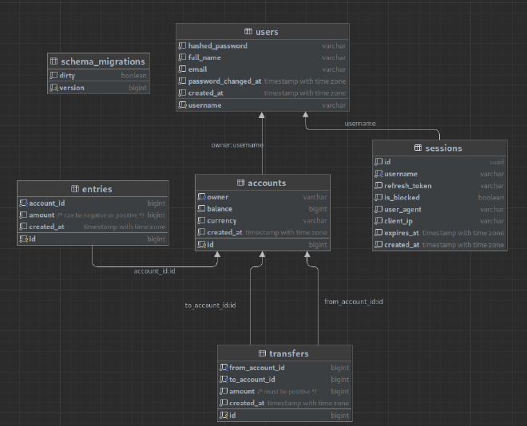Screen dimensions: 527x426
Task: Click the from_account_id:id relationship label
Action: coord(354,302)
